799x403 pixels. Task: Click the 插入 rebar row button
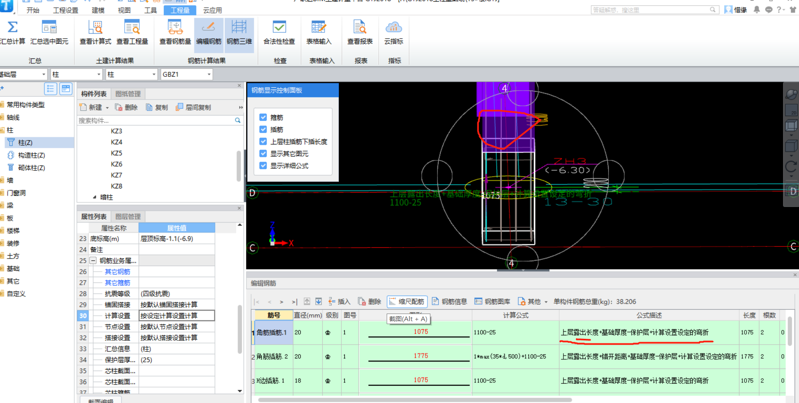click(x=339, y=301)
